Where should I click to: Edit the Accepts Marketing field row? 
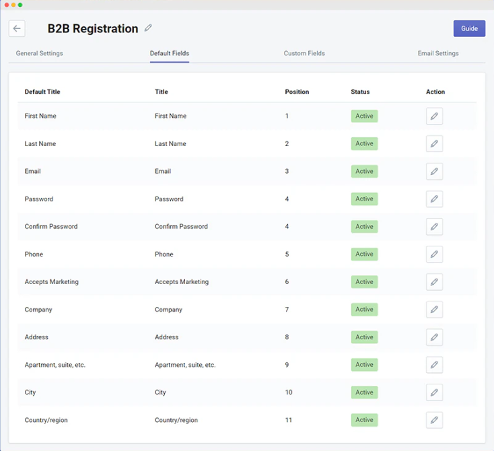tap(434, 282)
